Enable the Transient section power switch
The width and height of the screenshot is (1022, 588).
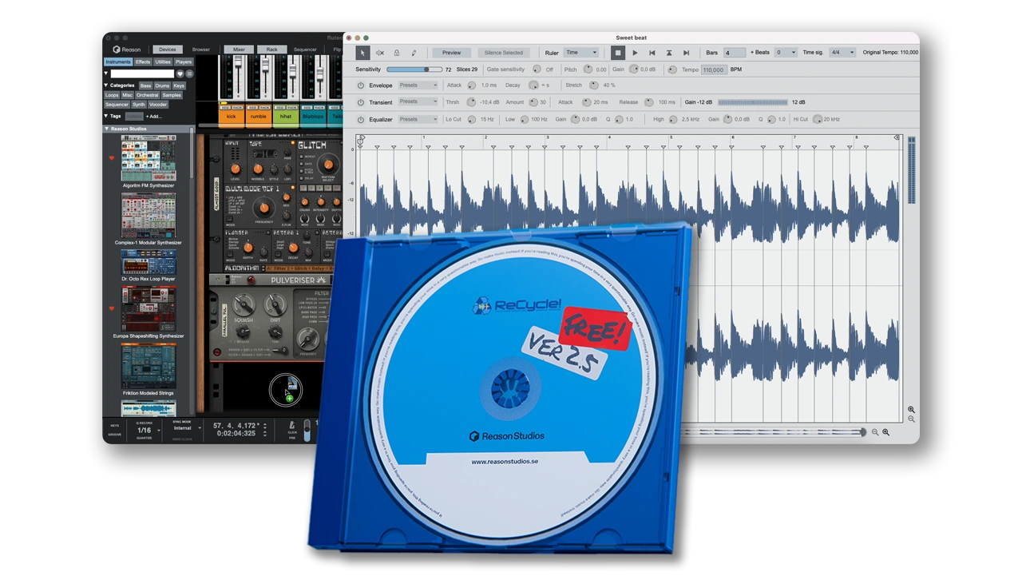coord(360,102)
